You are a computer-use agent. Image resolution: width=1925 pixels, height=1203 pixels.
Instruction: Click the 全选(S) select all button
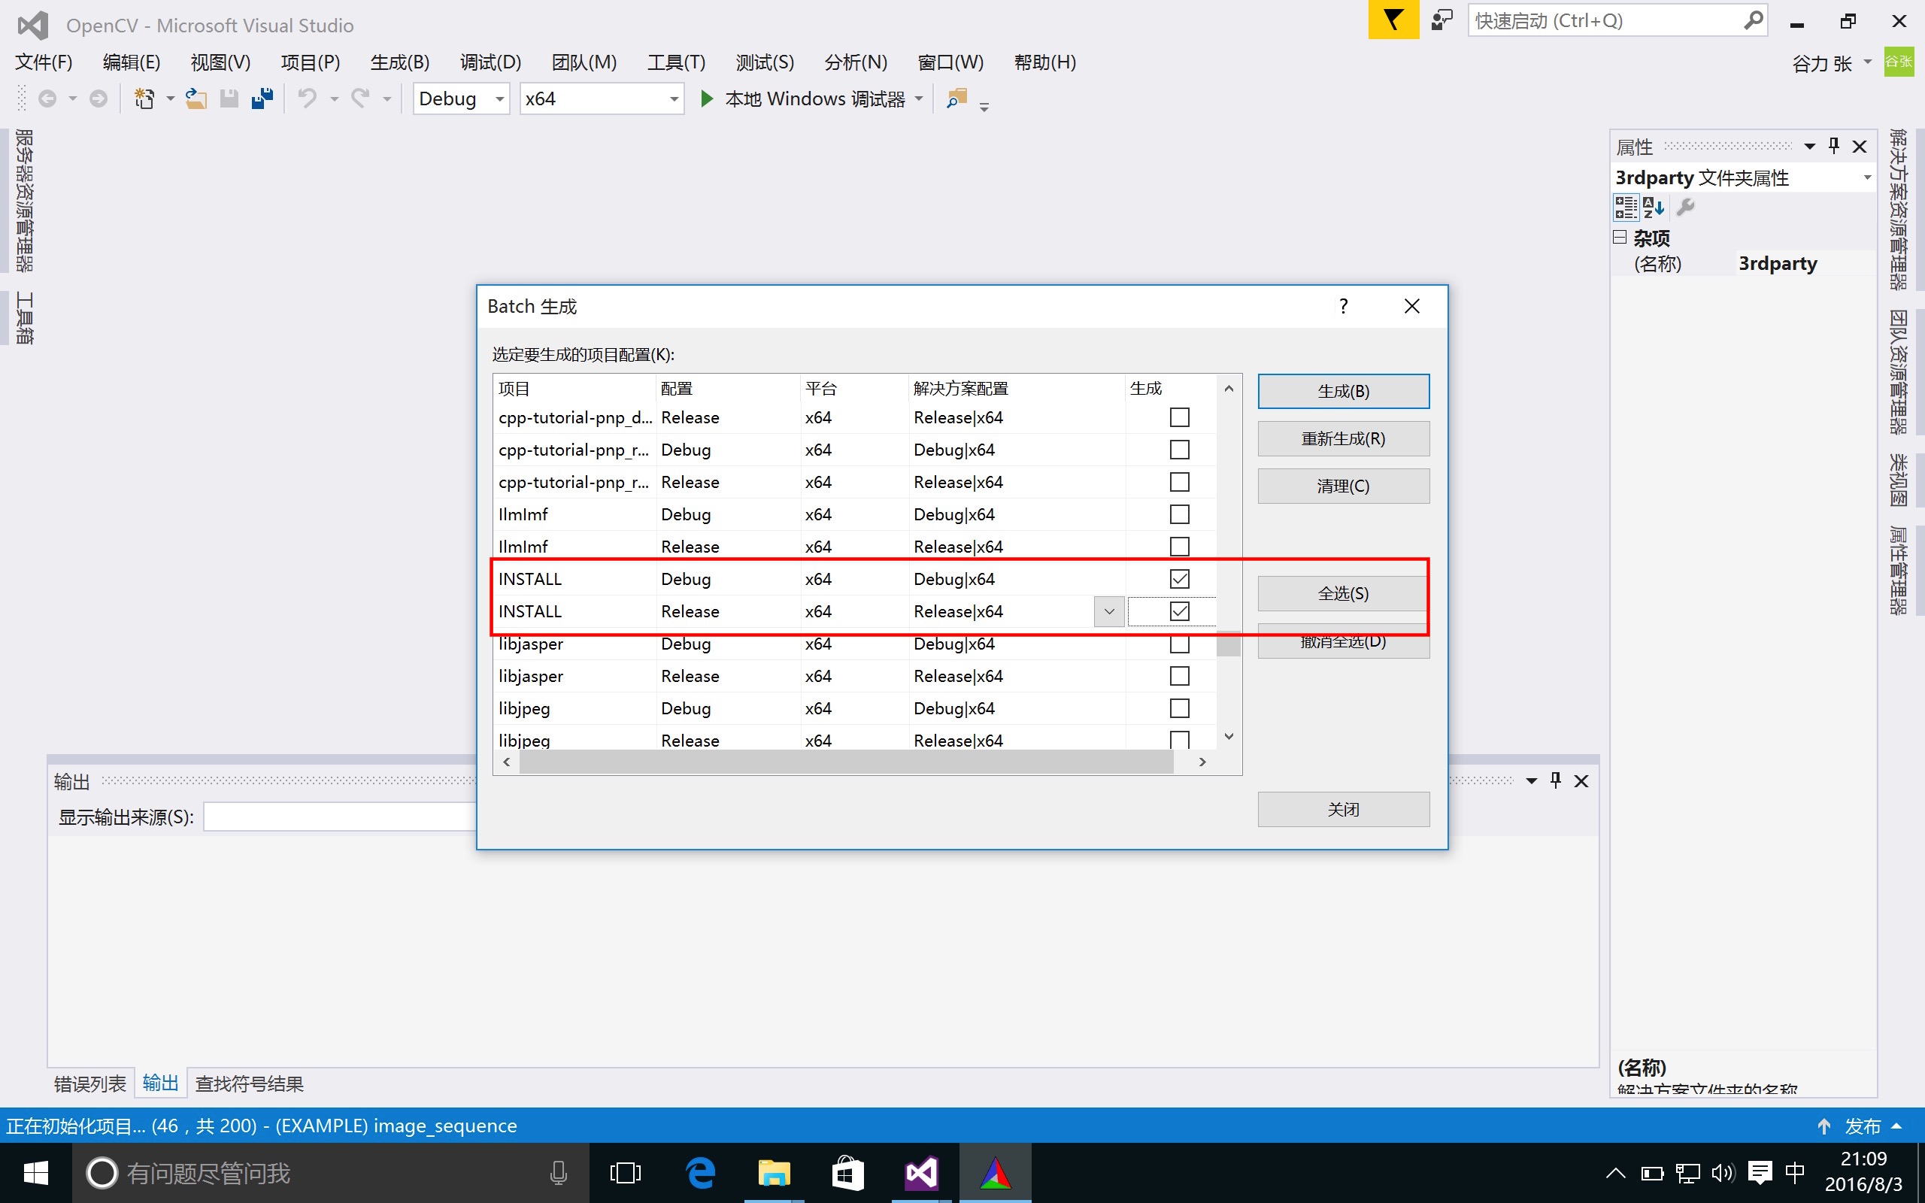click(x=1343, y=593)
